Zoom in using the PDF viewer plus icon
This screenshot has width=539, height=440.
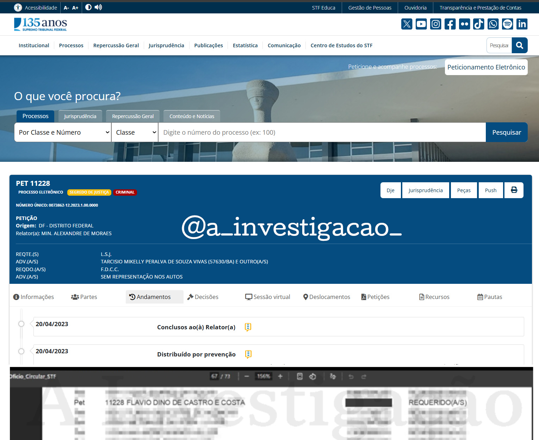point(280,377)
